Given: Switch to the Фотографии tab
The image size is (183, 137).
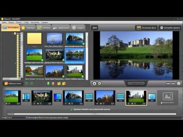Looking at the screenshot, I should [11, 27].
